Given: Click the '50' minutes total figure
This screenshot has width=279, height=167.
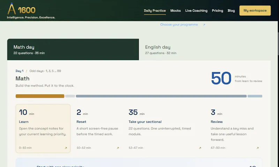Looking at the screenshot, I should [x=221, y=78].
